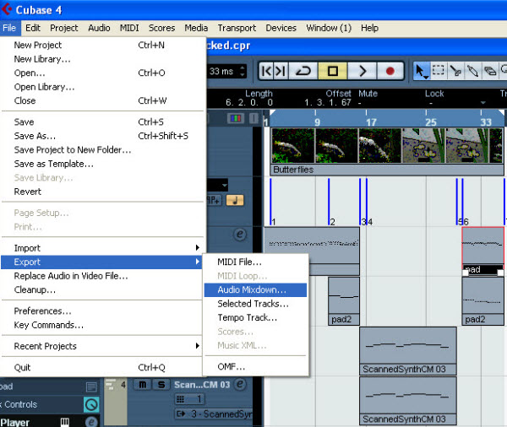The image size is (507, 427).
Task: Select the Glue tool
Action: pyautogui.click(x=472, y=71)
